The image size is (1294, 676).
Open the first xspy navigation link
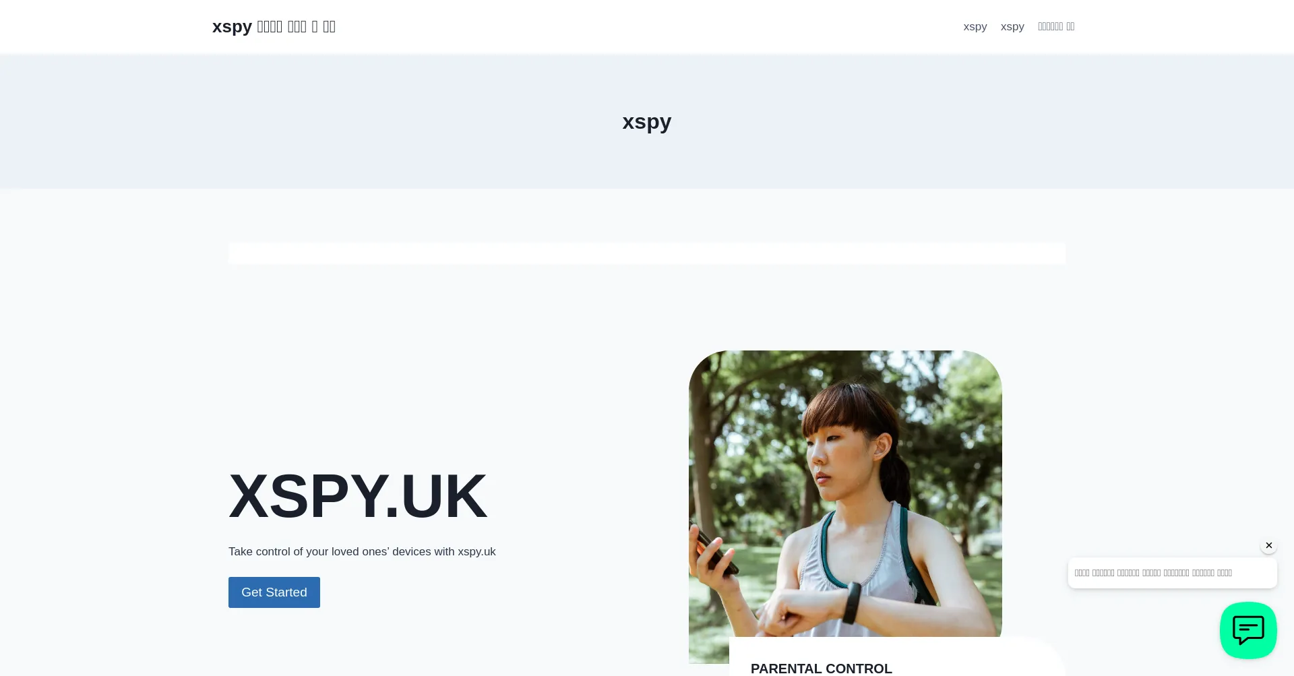coord(975,26)
